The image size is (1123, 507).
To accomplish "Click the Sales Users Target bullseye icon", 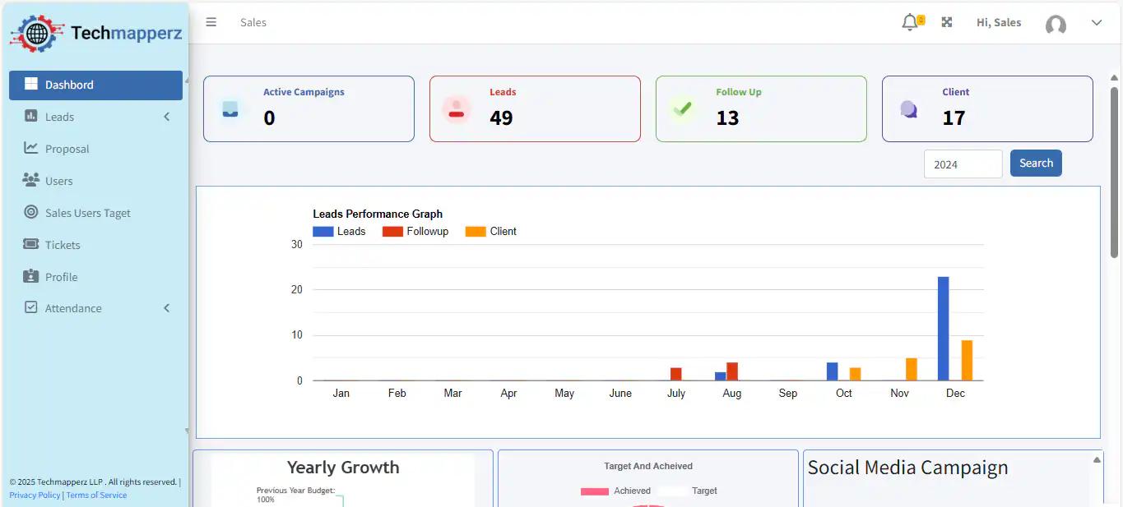I will pyautogui.click(x=31, y=212).
